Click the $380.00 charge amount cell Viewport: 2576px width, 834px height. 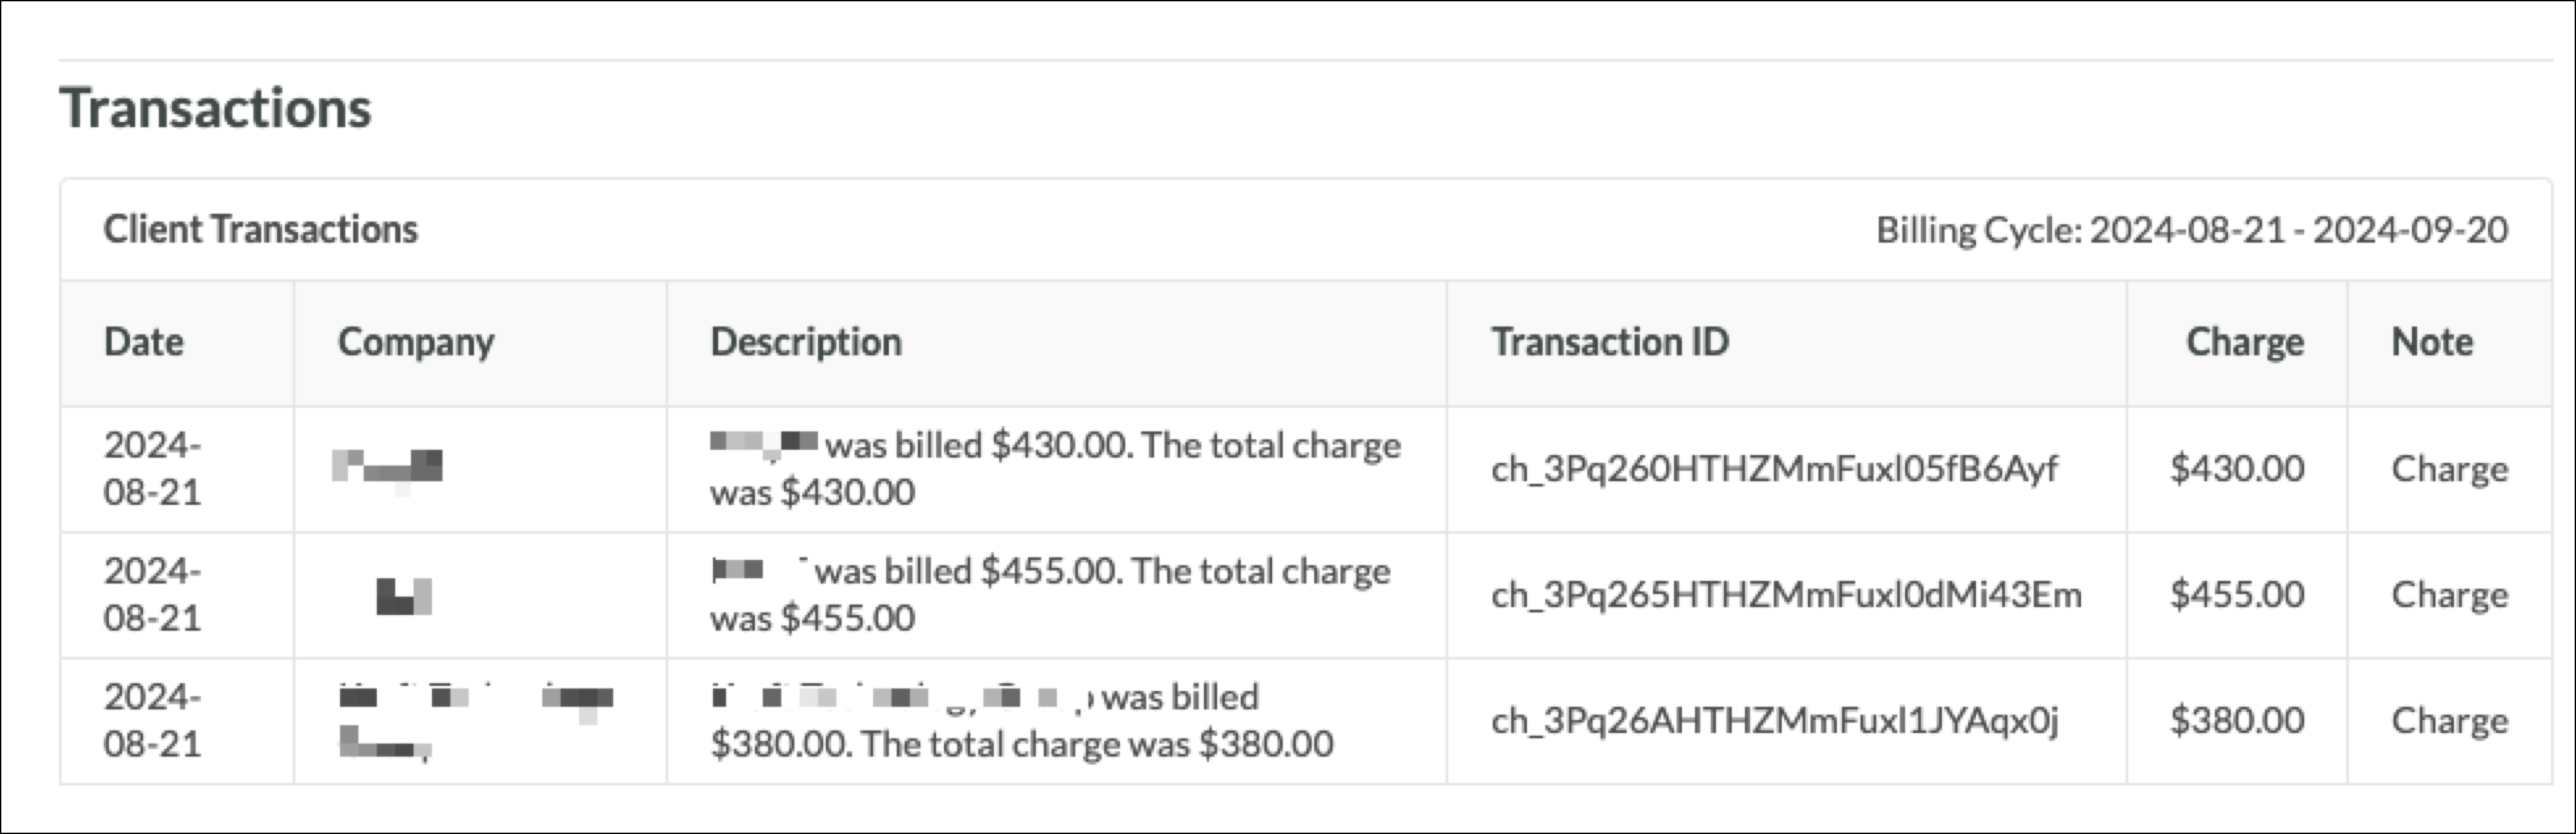click(2237, 720)
